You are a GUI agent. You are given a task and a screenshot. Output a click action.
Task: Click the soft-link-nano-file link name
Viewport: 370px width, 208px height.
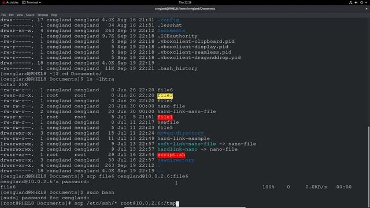coord(187,144)
